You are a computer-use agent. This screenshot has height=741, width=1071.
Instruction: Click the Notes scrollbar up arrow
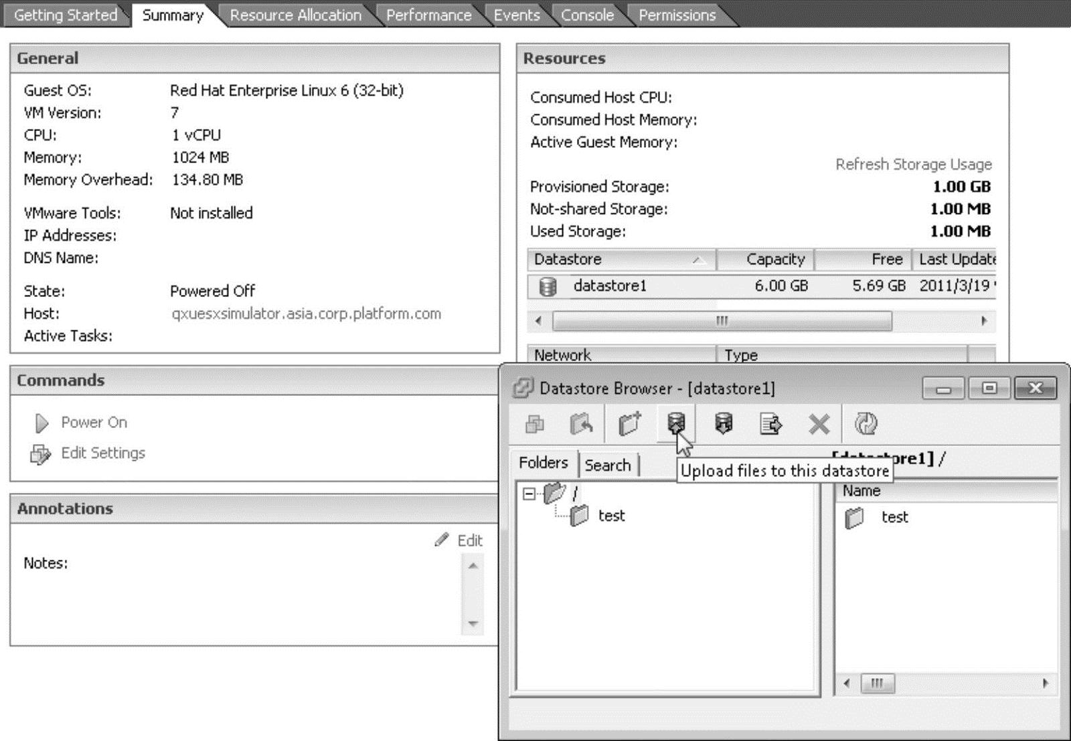[473, 566]
